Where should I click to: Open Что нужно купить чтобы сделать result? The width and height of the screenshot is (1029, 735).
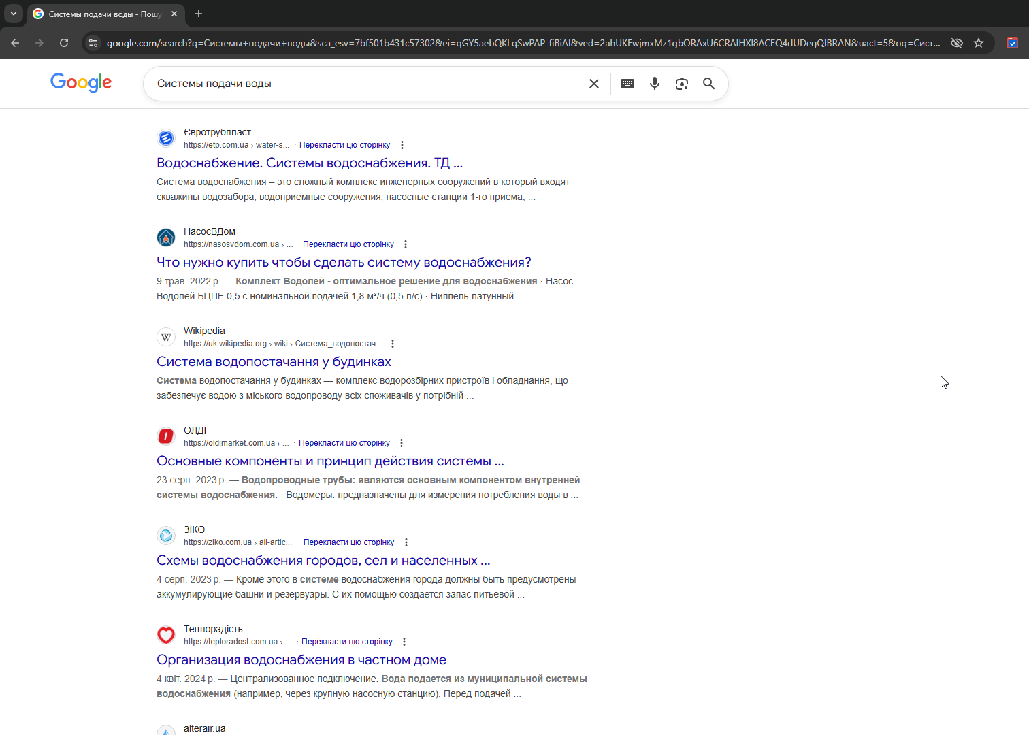[x=344, y=263]
